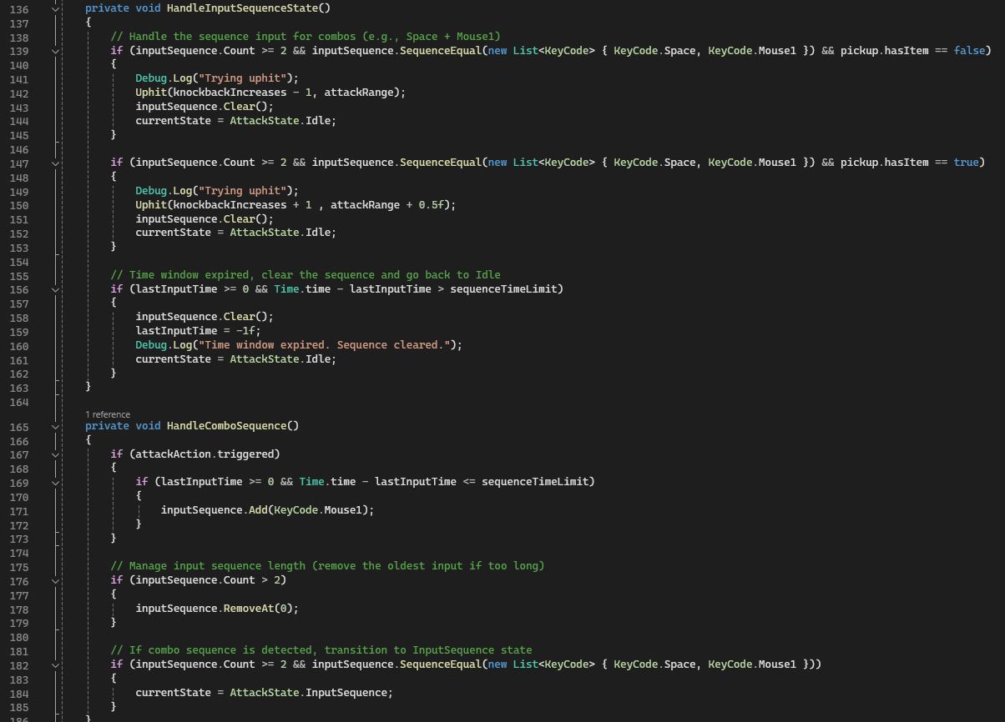Collapse the HandleInputSequenceState method at line 136

tap(56, 8)
